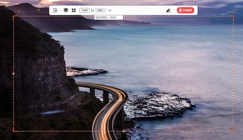243x140 pixels.
Task: Select the custom region capture icon
Action: [74, 10]
